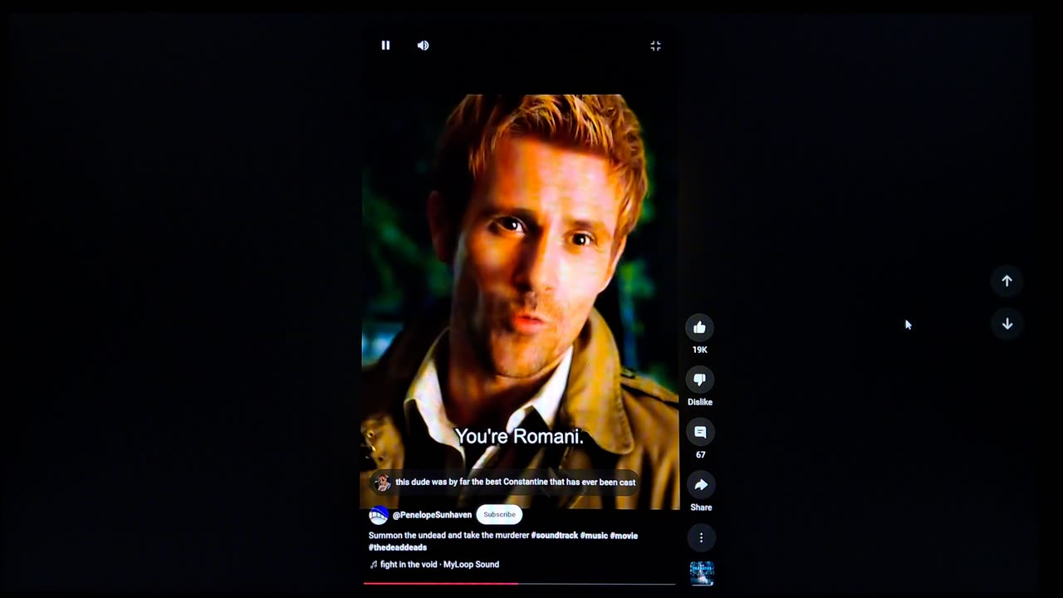Image resolution: width=1063 pixels, height=598 pixels.
Task: Click the commenter avatar on pinned comment
Action: coord(382,483)
